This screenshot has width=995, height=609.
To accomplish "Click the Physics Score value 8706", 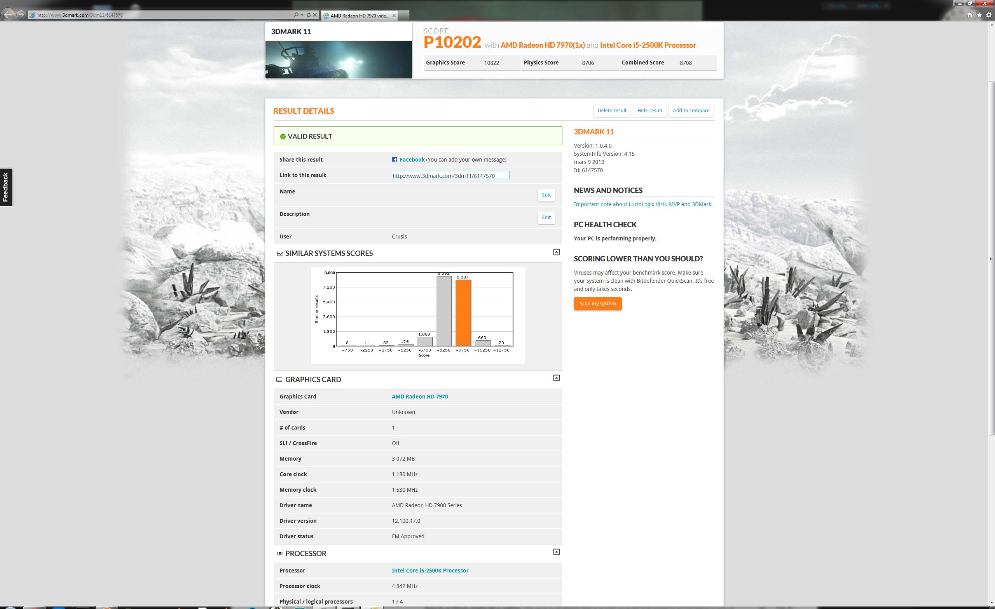I will [x=588, y=63].
